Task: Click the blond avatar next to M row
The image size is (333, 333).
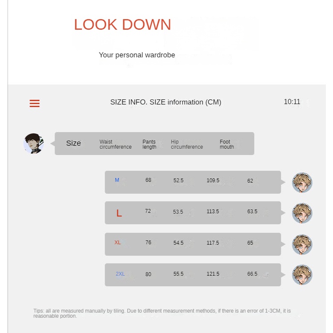Action: [x=302, y=182]
